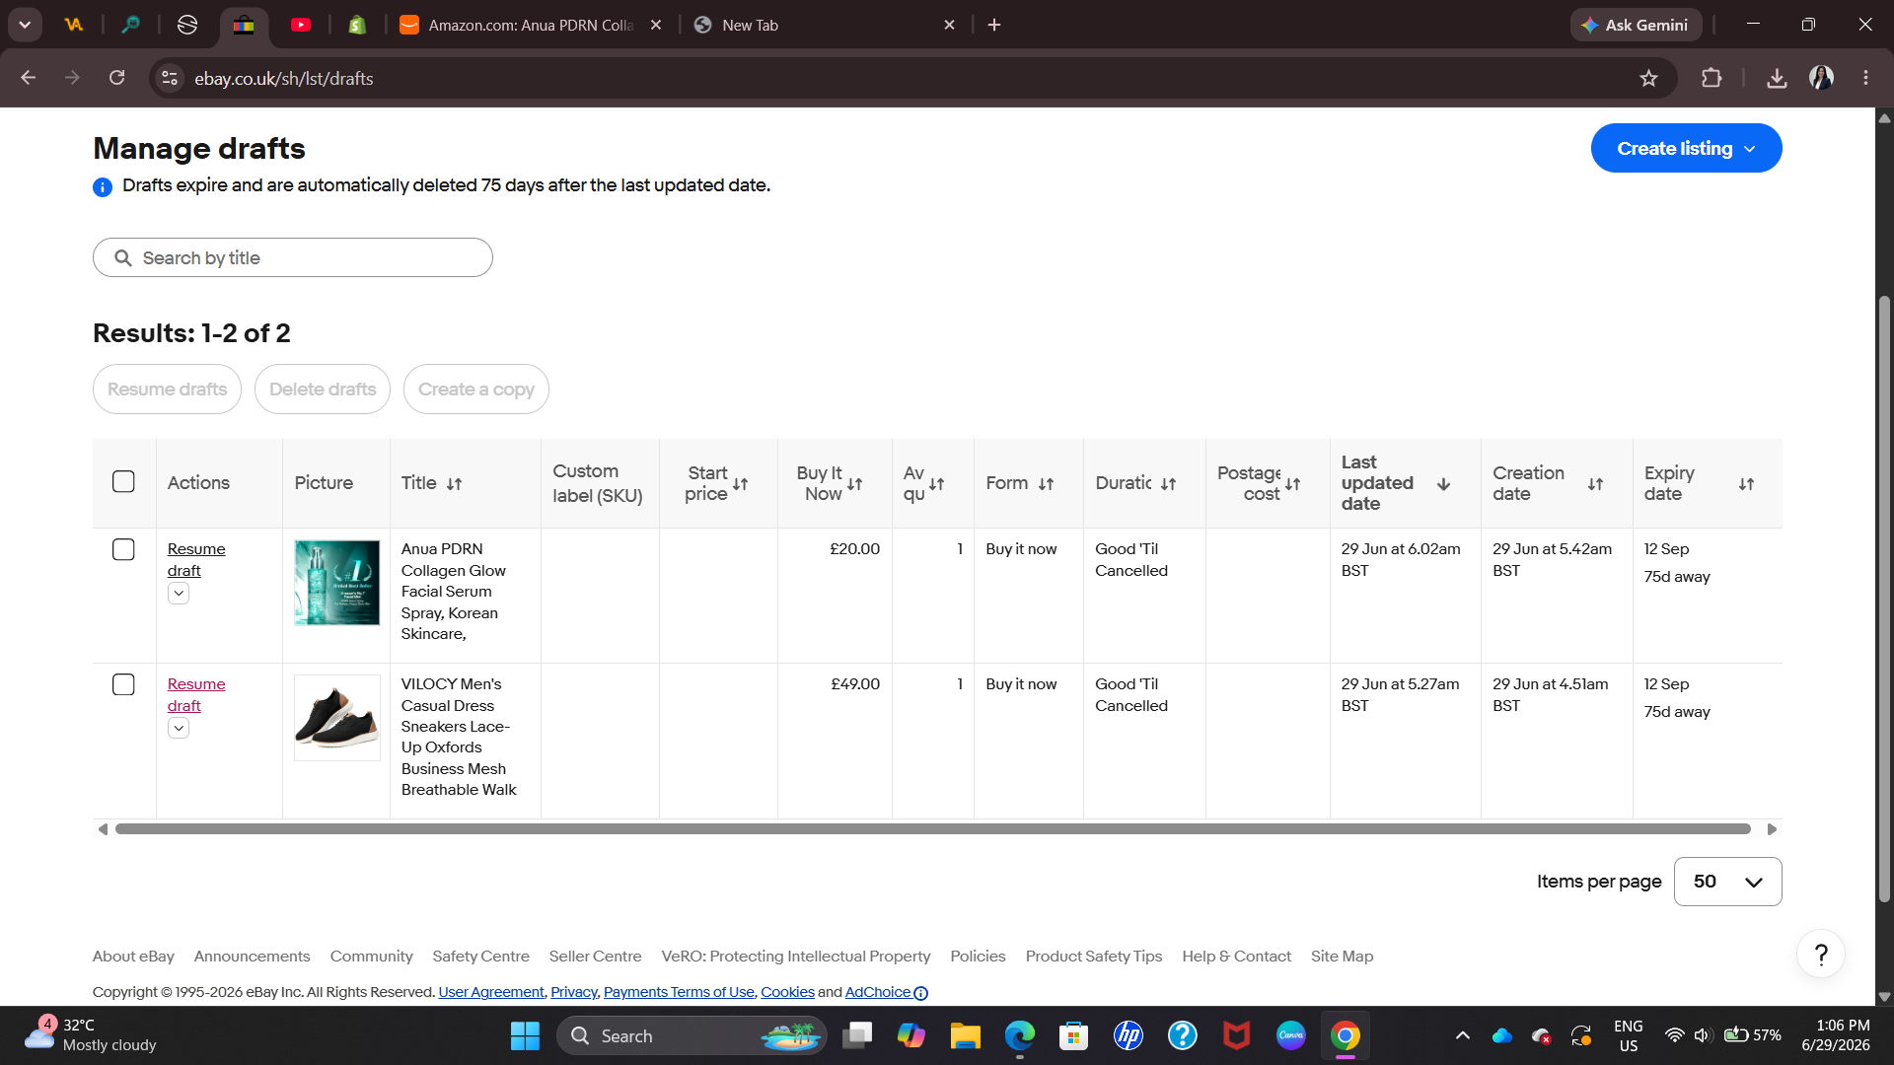Click Ask Gemini button

(x=1636, y=25)
